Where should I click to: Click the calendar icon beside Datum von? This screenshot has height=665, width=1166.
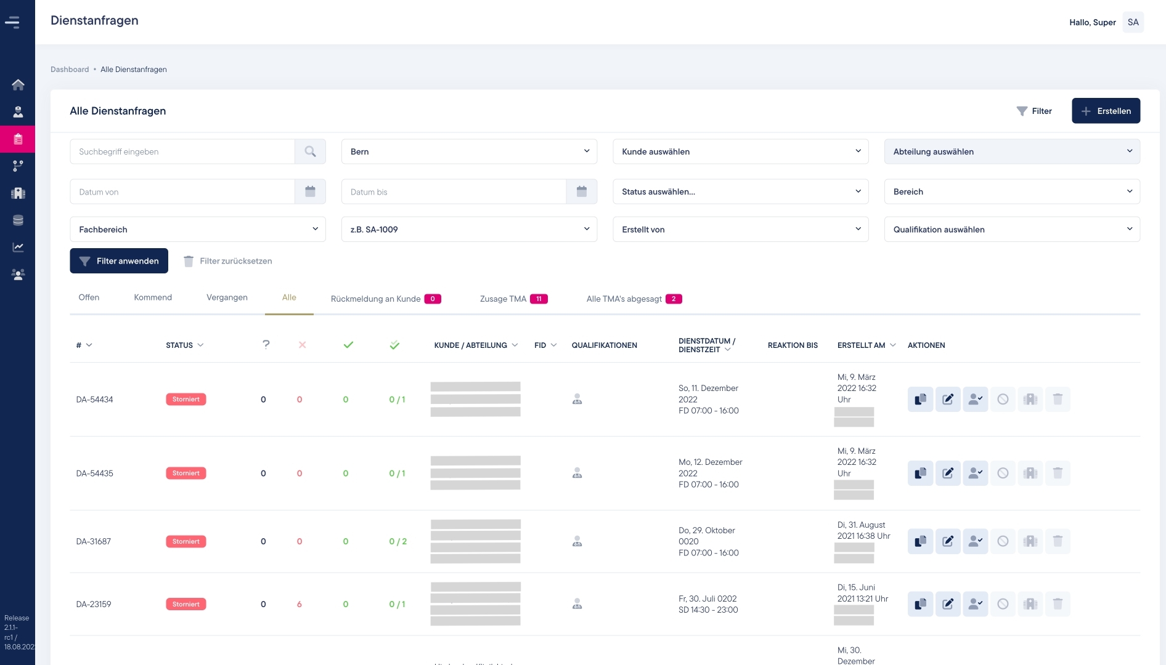point(310,191)
